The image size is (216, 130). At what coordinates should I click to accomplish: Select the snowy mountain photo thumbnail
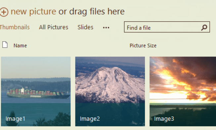point(110,91)
